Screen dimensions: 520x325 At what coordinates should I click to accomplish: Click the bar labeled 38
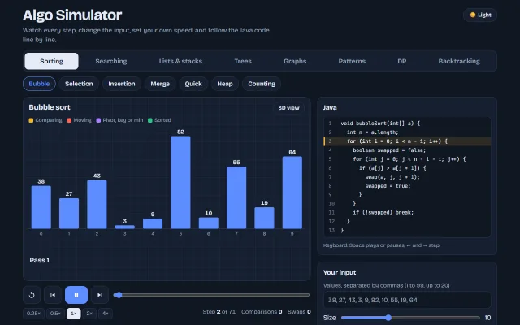(x=41, y=207)
